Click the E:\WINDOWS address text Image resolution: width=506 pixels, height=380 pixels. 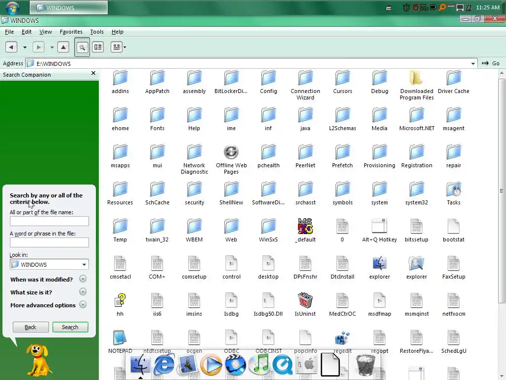pyautogui.click(x=53, y=64)
